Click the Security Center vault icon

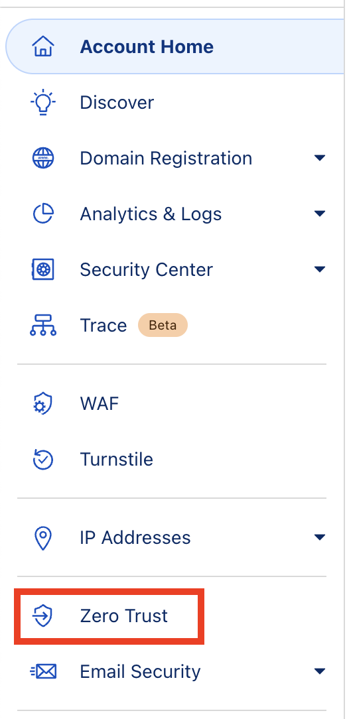point(43,269)
